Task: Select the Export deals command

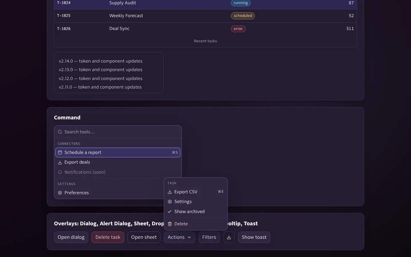Action: coord(118,162)
